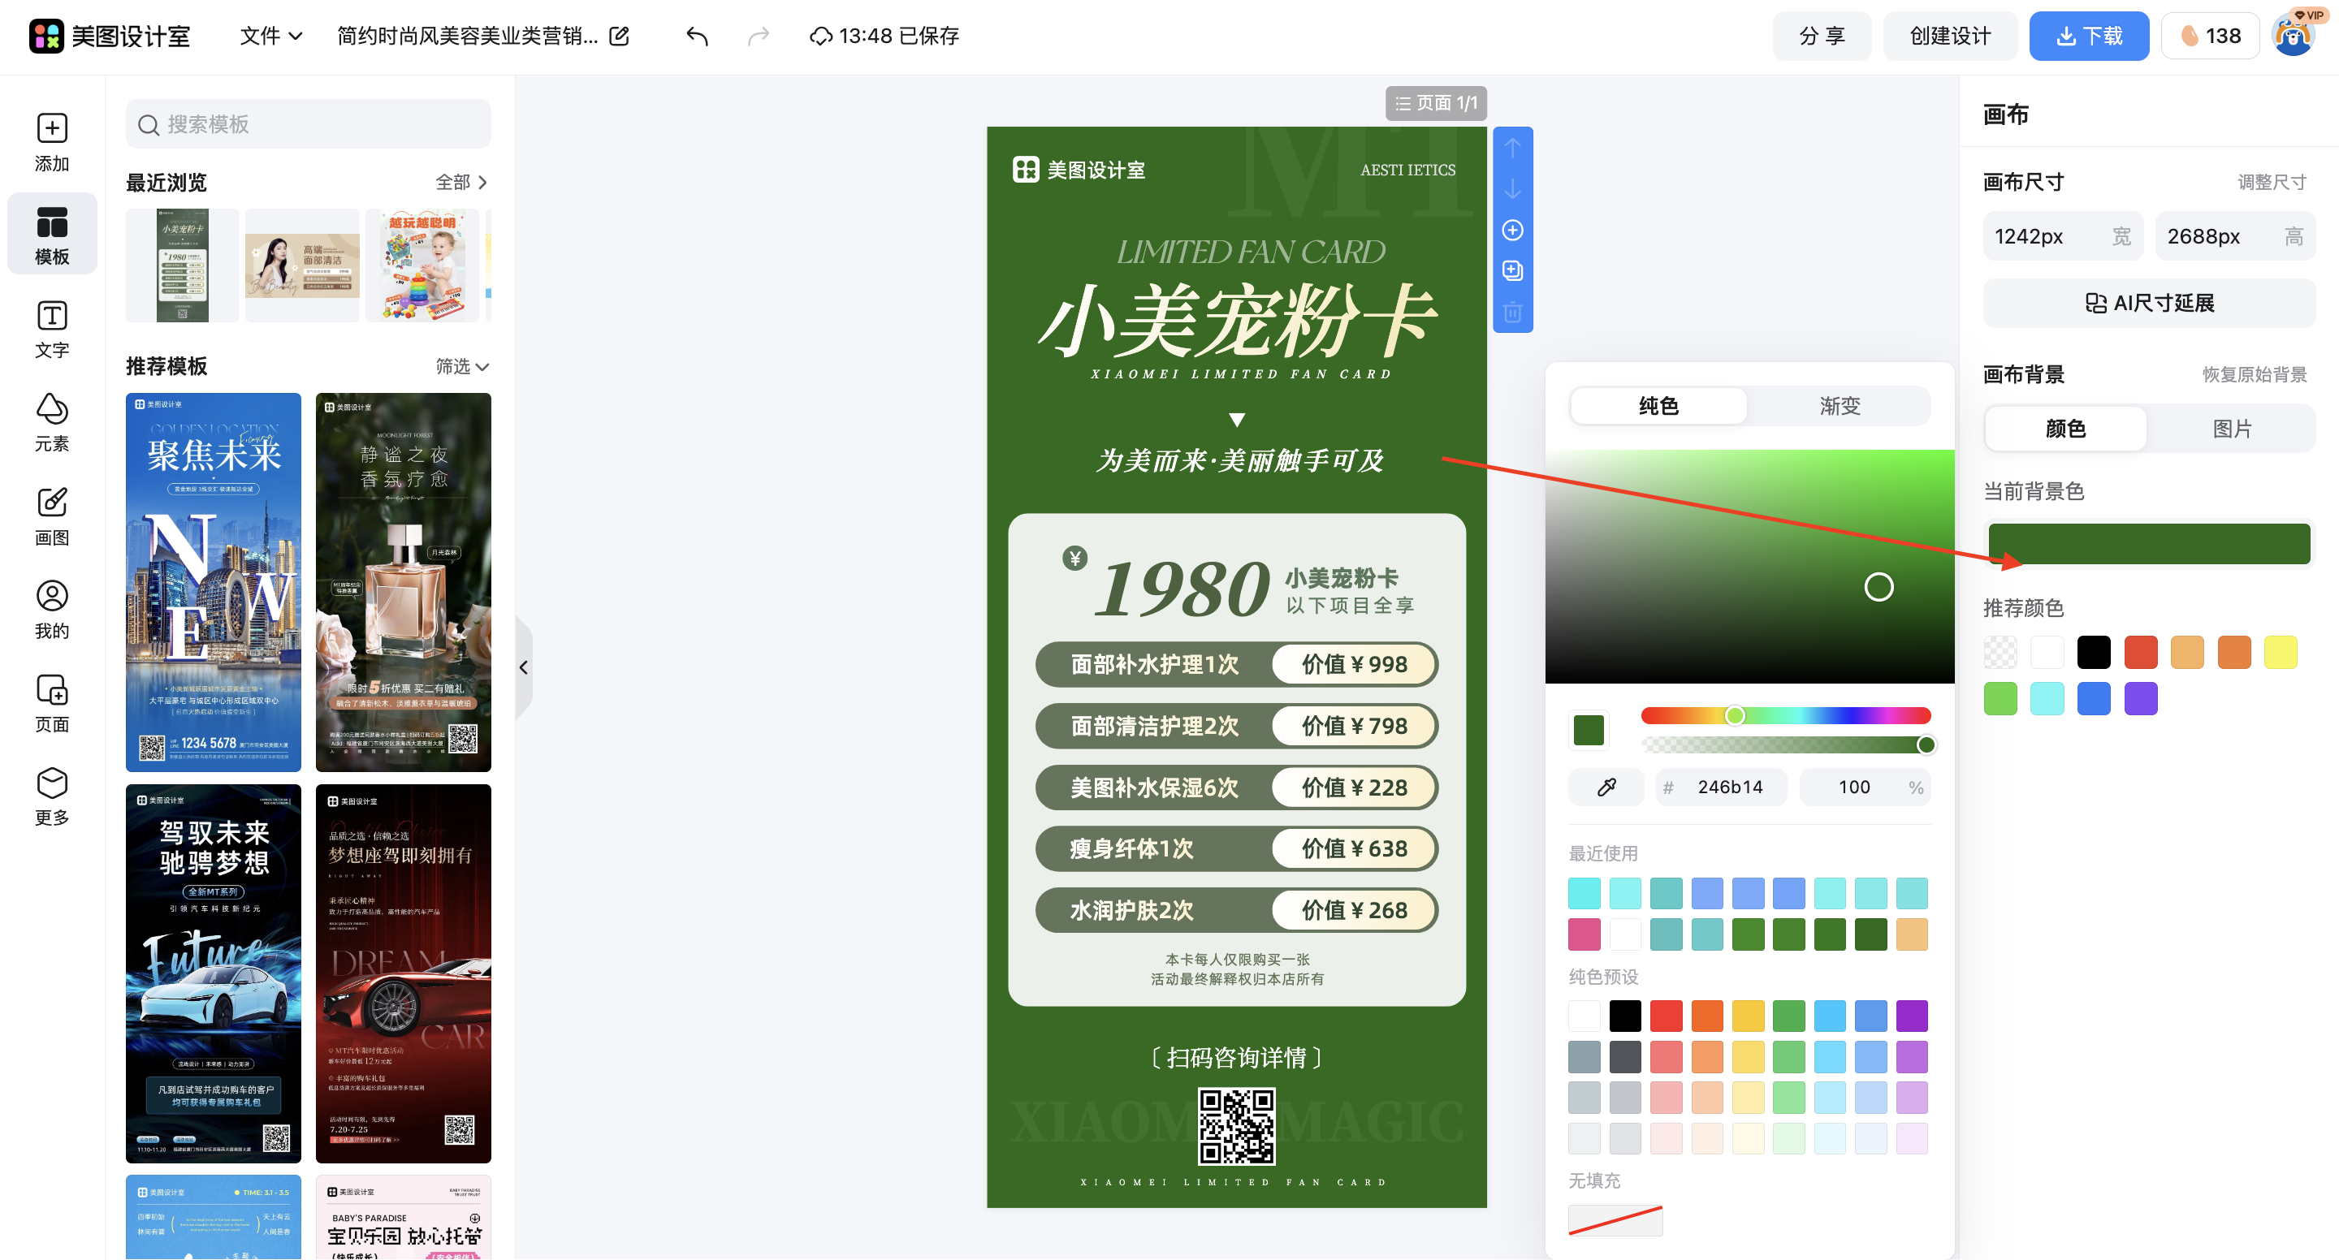Switch the color picker to 渐变 mode
Screen dimensions: 2339x1260
[x=1839, y=406]
